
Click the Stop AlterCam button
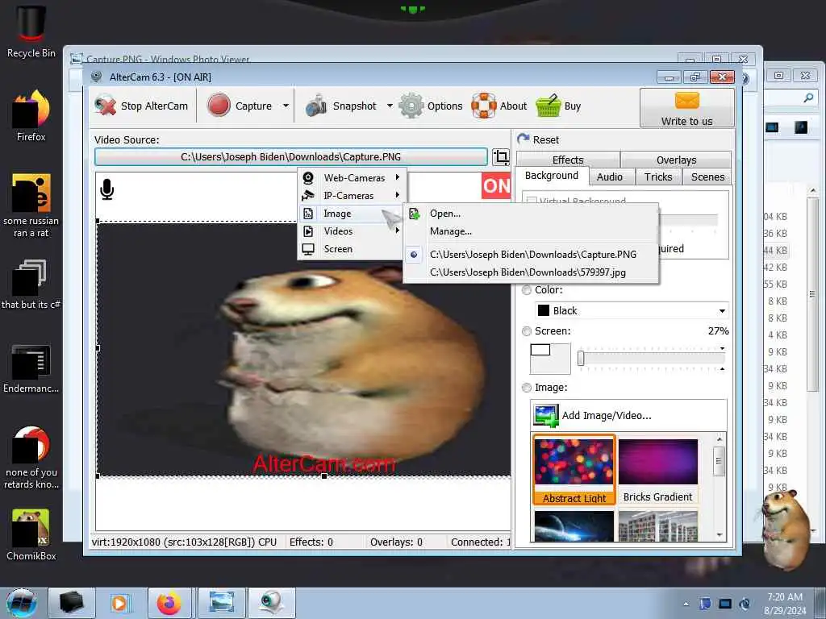tap(141, 106)
